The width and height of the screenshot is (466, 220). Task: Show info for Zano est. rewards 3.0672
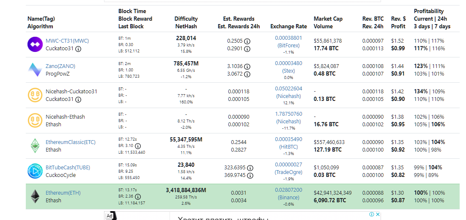coord(247,74)
